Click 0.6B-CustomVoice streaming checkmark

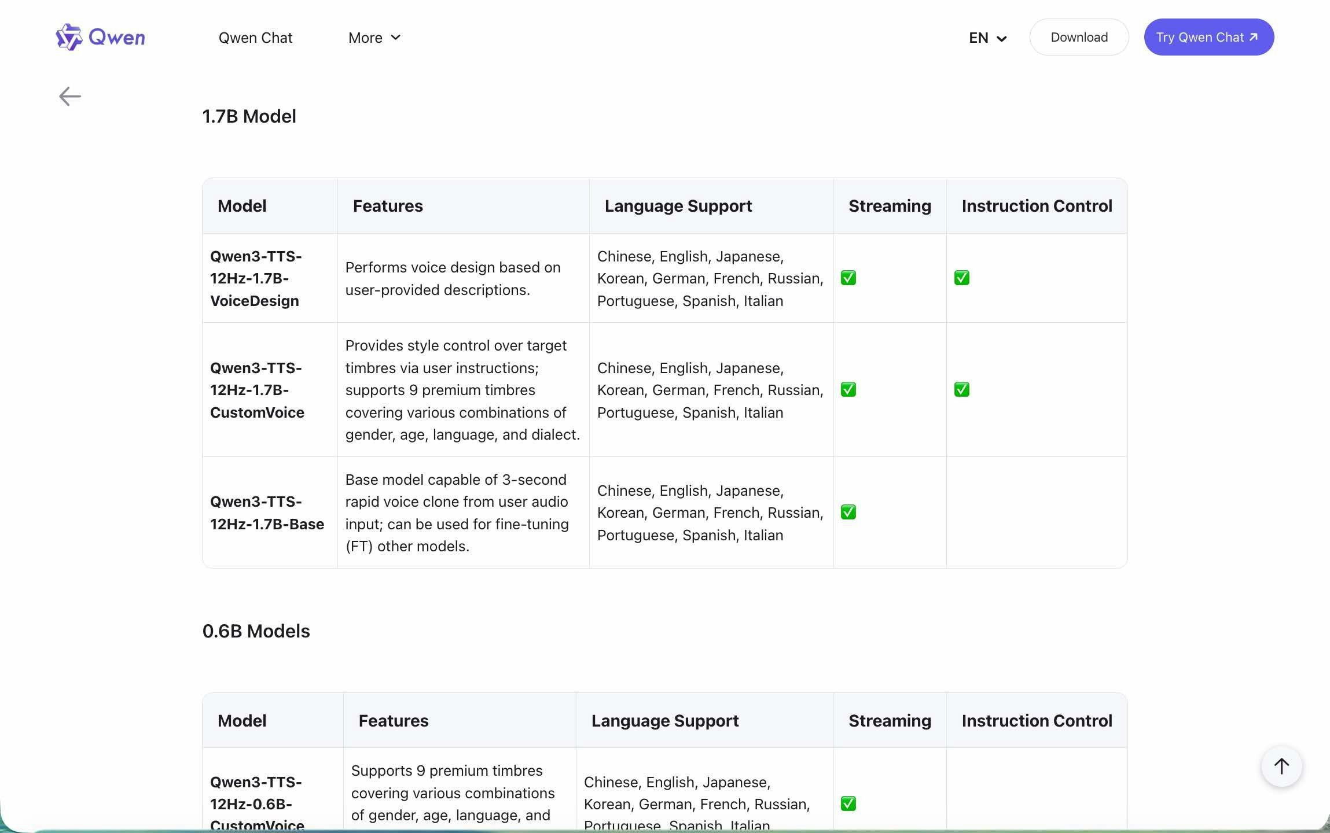click(x=848, y=804)
